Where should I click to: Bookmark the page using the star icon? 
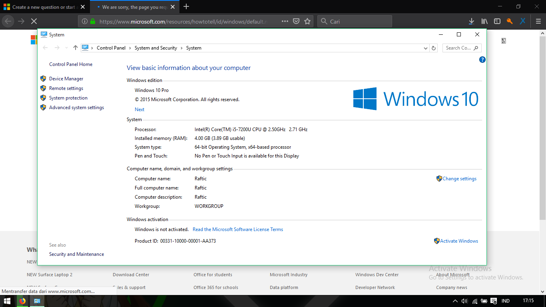coord(308,21)
